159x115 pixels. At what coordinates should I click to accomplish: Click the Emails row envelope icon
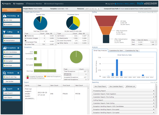(58, 36)
